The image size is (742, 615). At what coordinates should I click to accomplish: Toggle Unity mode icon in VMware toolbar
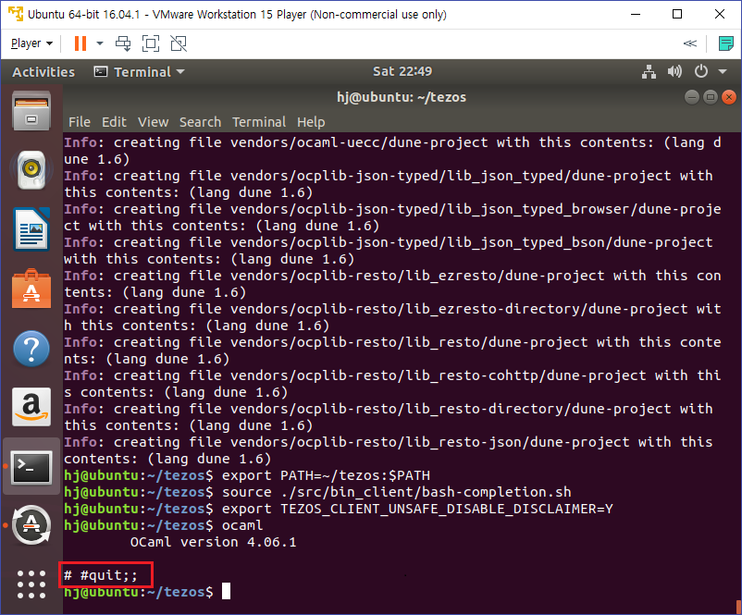[179, 43]
